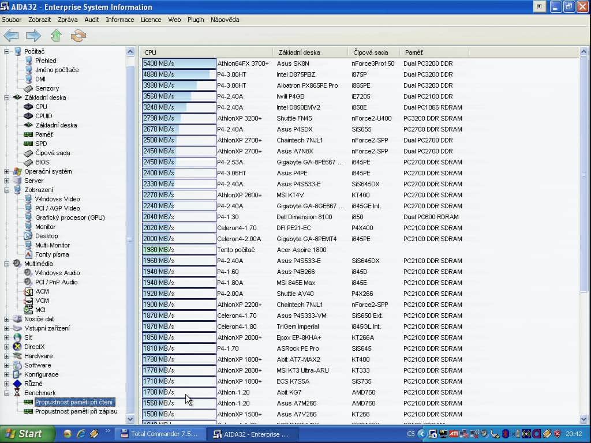Click the PCI / AGP Video icon
The height and width of the screenshot is (443, 591).
coord(28,208)
